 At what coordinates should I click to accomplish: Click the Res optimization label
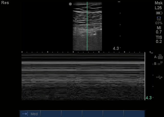[x=5, y=3]
